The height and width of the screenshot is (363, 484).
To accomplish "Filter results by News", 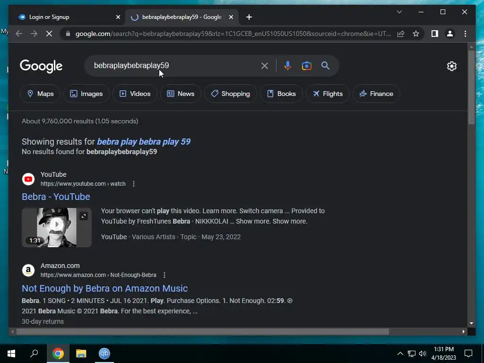I will click(181, 94).
